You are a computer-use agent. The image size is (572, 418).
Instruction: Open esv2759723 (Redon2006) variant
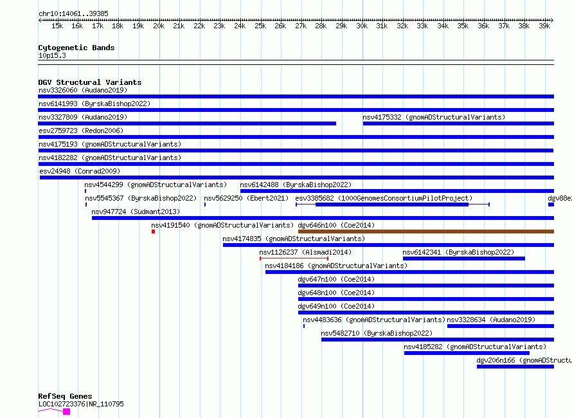(81, 131)
